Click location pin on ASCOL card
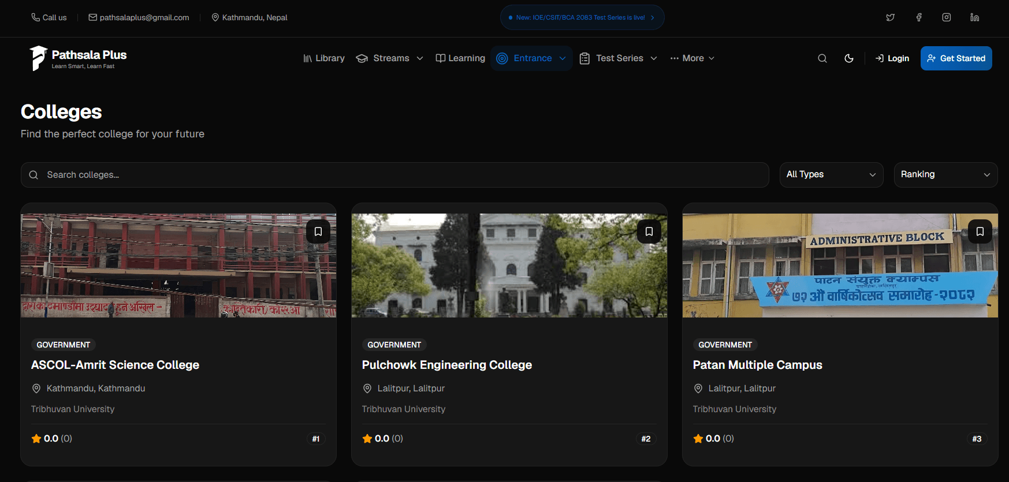1009x482 pixels. (36, 388)
